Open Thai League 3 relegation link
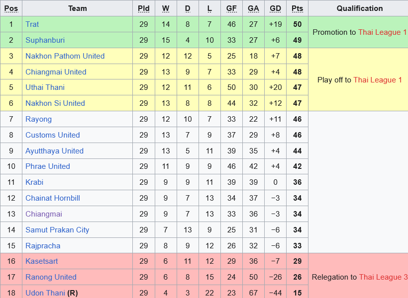This screenshot has width=408, height=298. click(x=383, y=277)
